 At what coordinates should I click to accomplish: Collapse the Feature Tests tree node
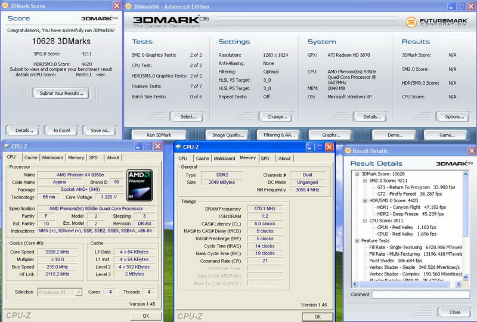[357, 241]
